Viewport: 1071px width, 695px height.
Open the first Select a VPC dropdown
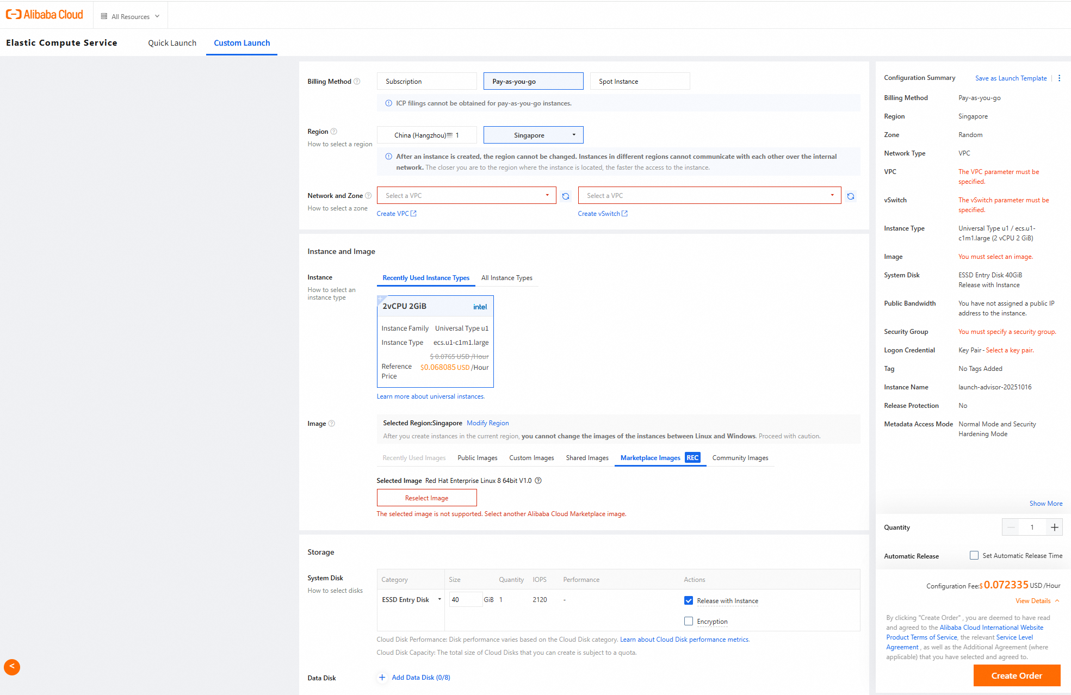click(466, 196)
